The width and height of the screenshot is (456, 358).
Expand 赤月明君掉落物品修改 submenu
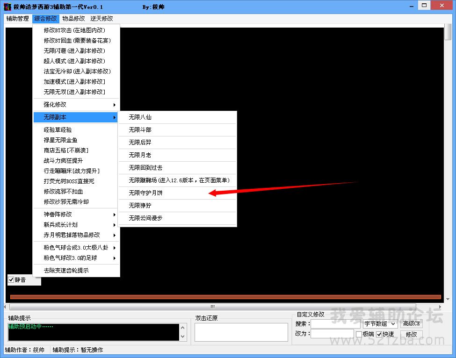point(76,235)
